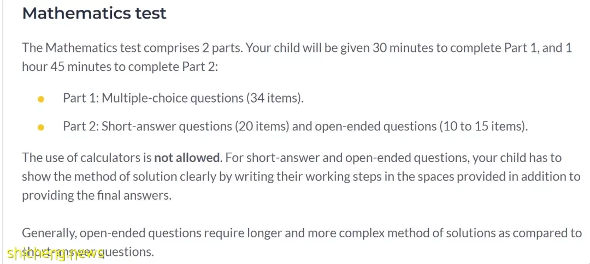Click the '(20 items)' text
The image size is (590, 264).
(262, 127)
